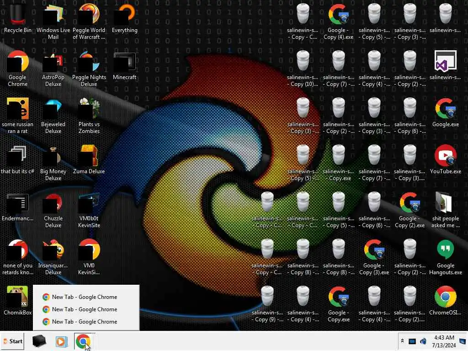
Task: Click Google - Copy (3).exe icon
Action: (374, 257)
